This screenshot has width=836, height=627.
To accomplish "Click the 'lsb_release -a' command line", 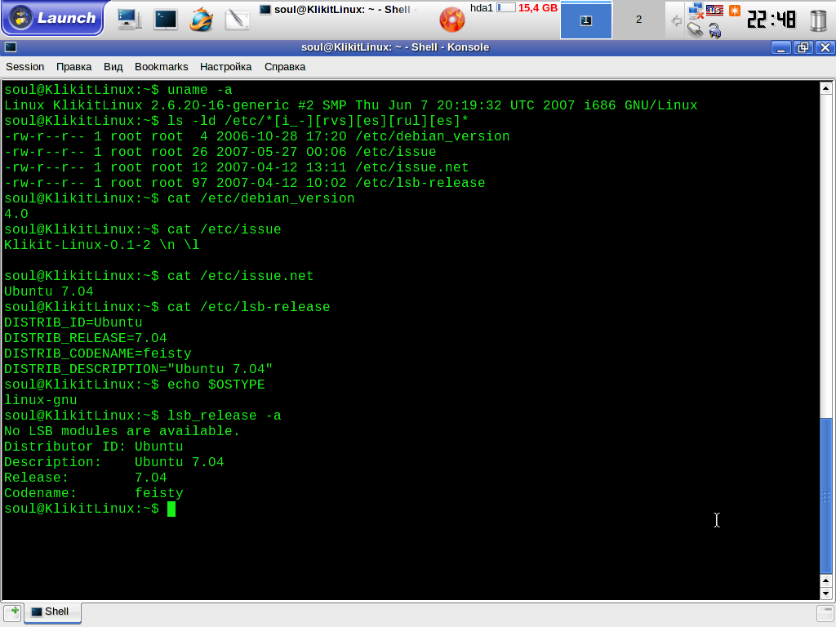I will click(x=142, y=416).
